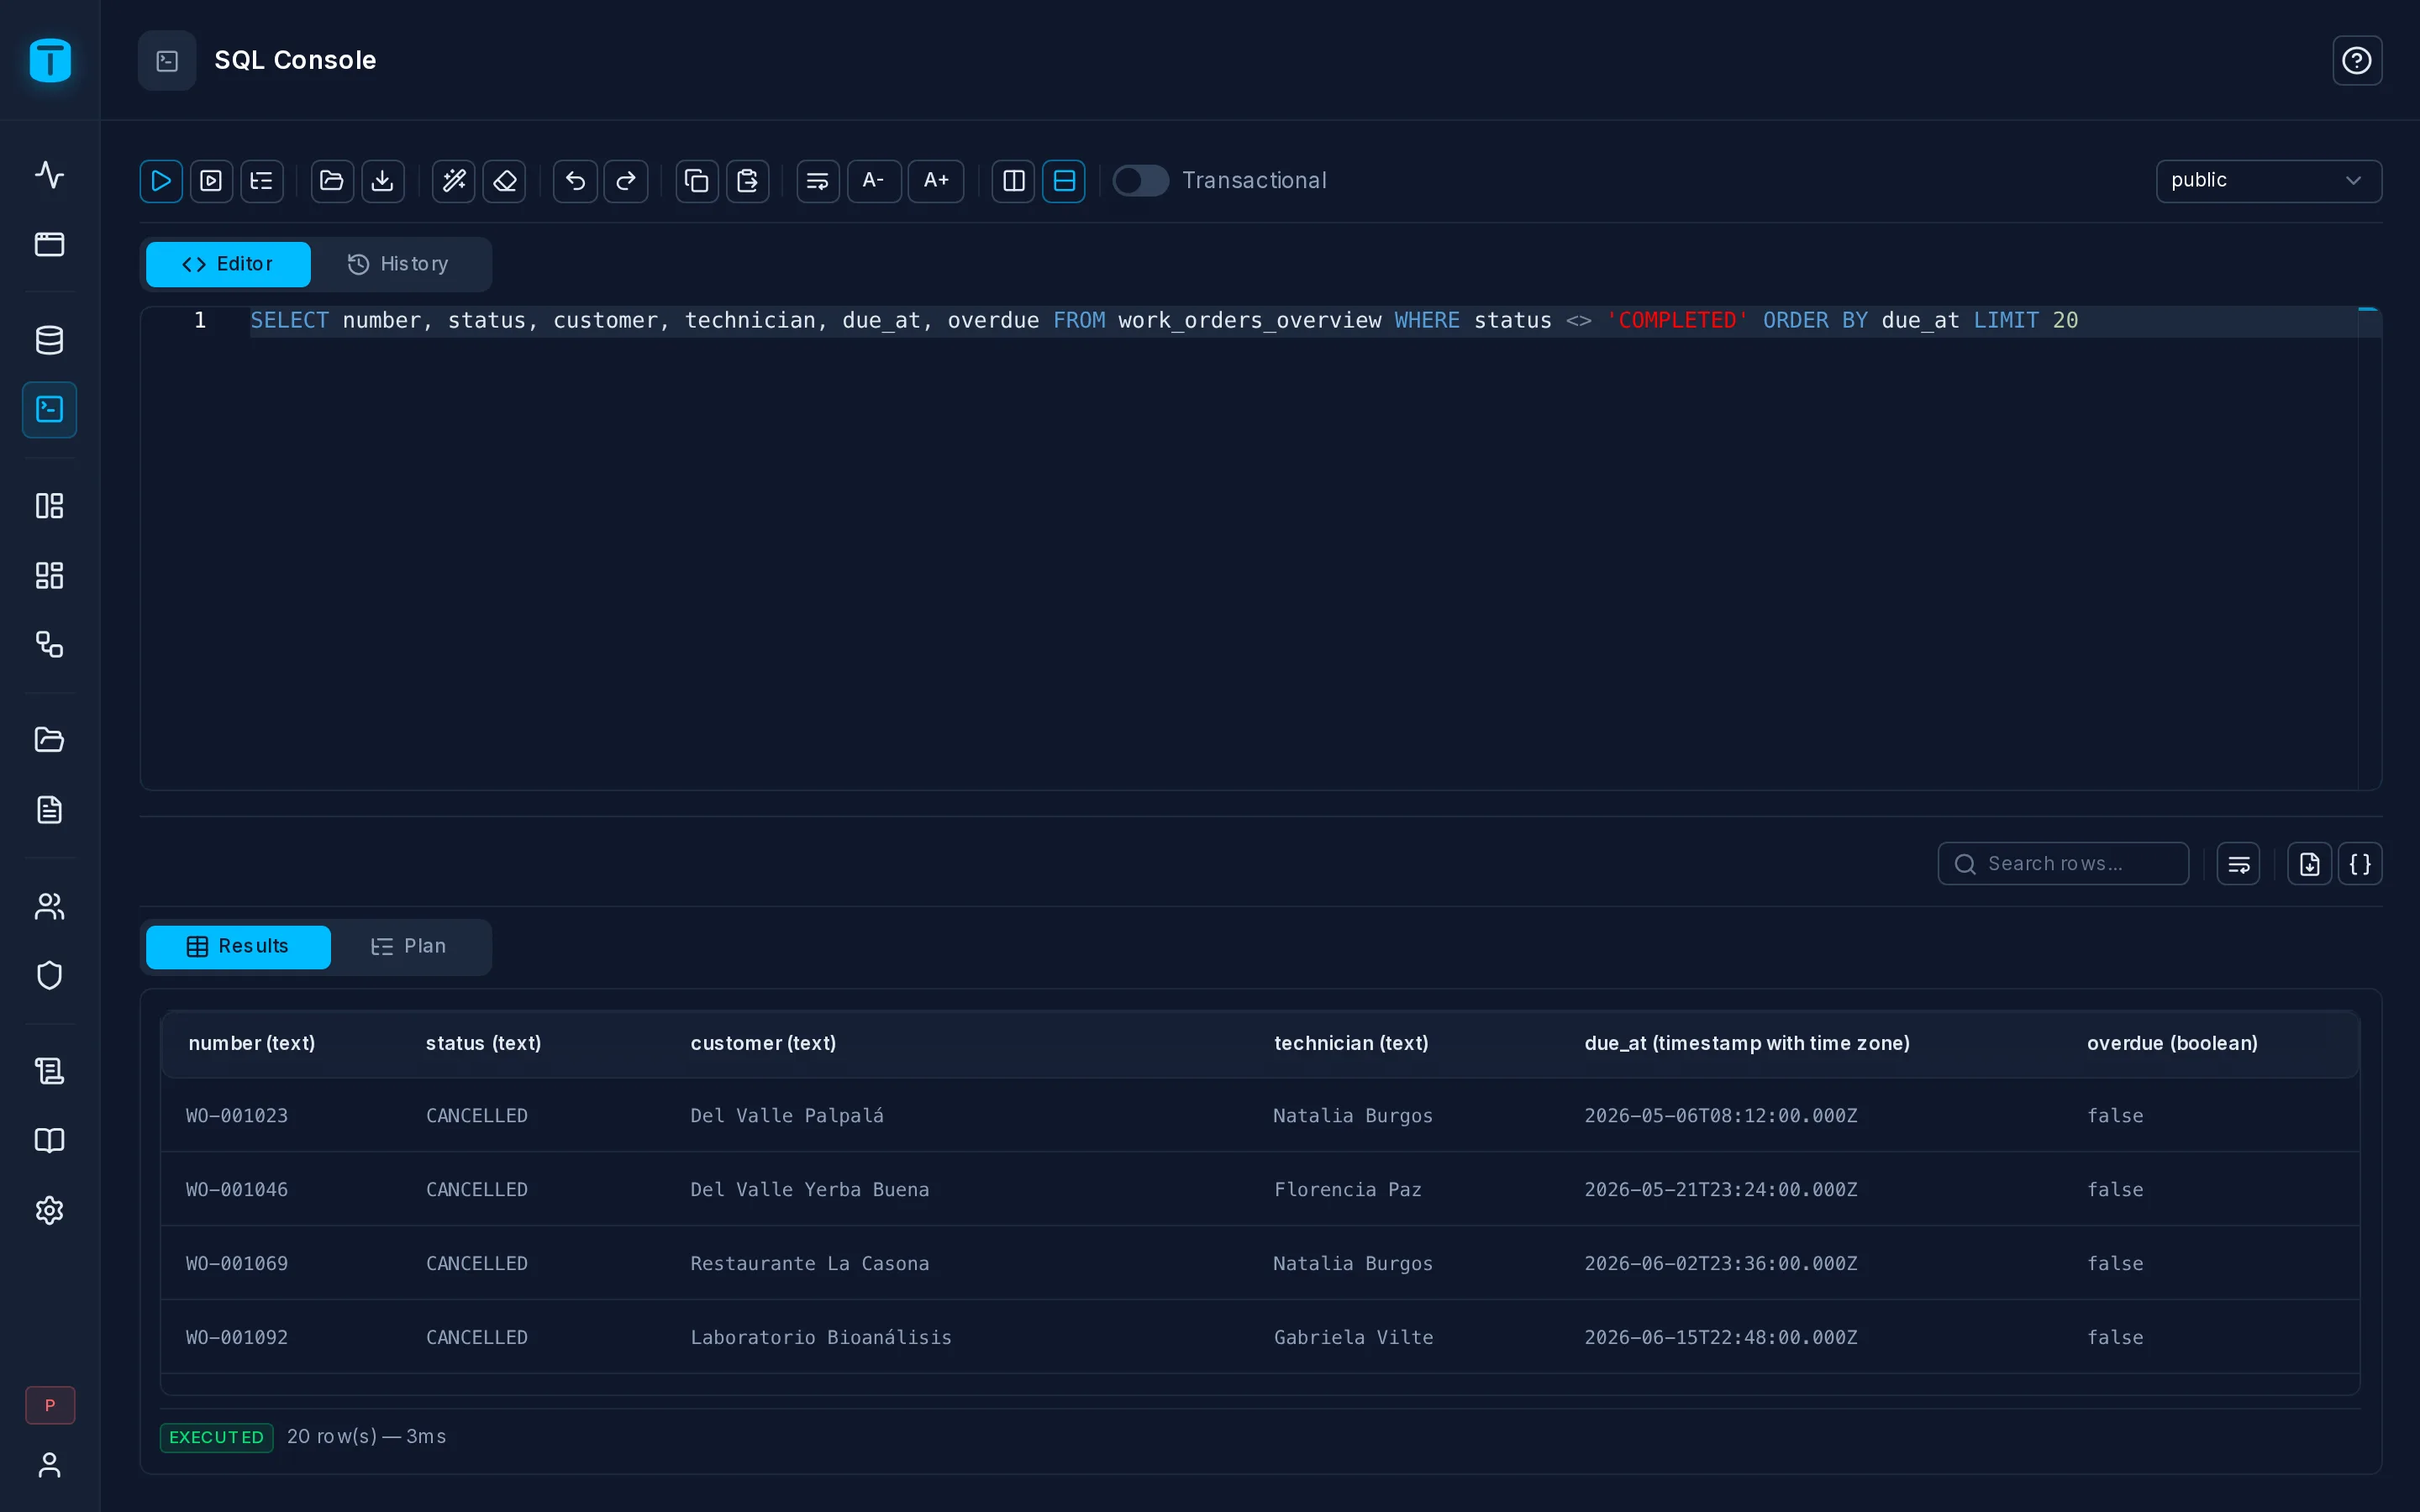Viewport: 2420px width, 1512px height.
Task: Toggle wrap for result rows
Action: point(2238,864)
